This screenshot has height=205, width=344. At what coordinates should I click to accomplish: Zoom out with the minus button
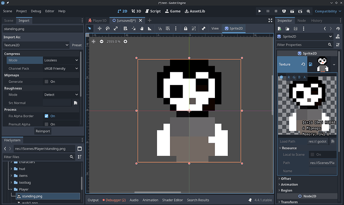click(101, 41)
